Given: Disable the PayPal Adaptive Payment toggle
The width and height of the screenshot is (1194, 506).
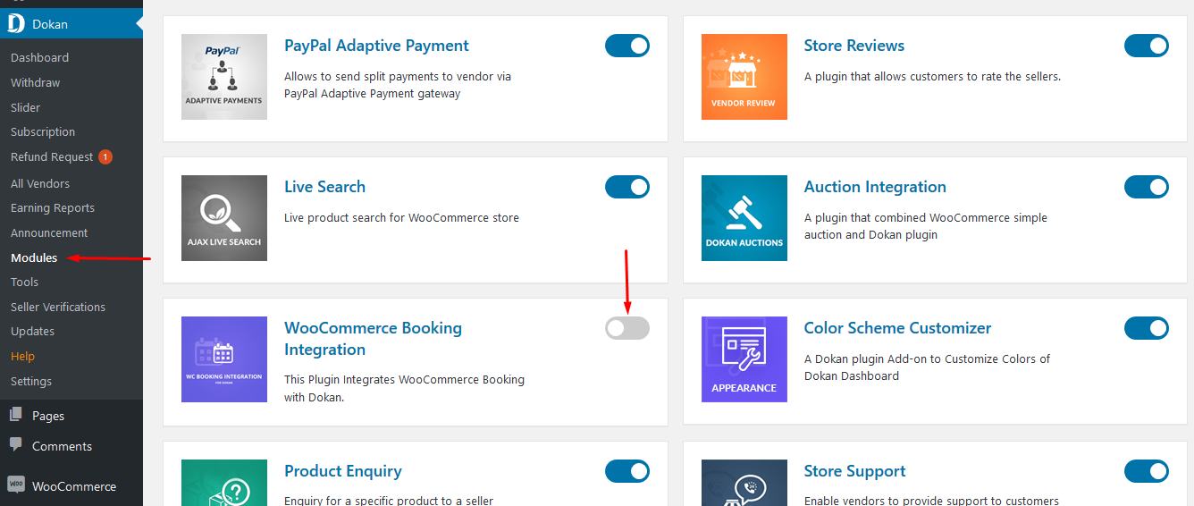Looking at the screenshot, I should click(627, 46).
